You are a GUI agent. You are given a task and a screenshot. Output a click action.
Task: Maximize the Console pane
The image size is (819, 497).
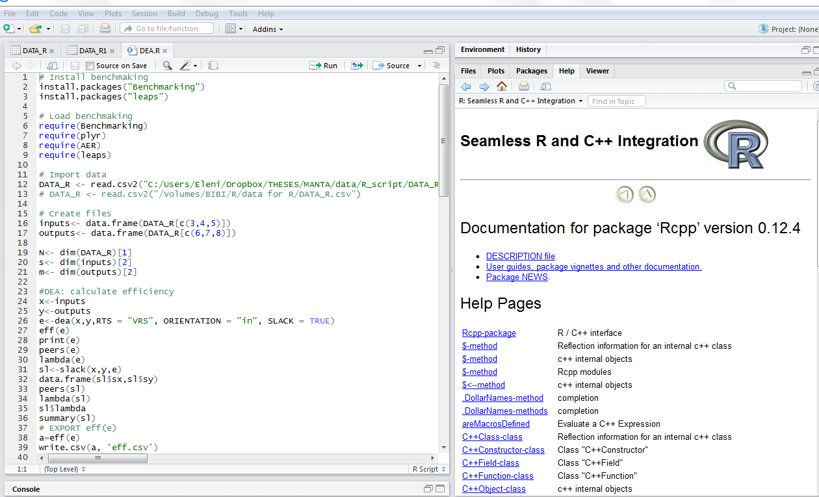pos(439,489)
